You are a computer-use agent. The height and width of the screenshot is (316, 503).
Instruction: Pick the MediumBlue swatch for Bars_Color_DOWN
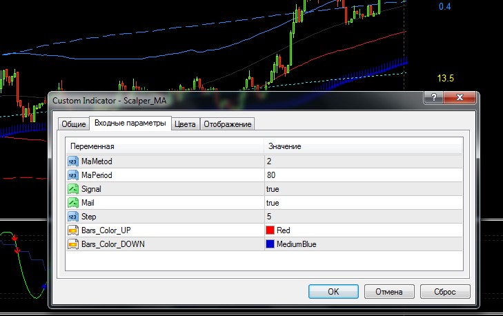click(270, 244)
